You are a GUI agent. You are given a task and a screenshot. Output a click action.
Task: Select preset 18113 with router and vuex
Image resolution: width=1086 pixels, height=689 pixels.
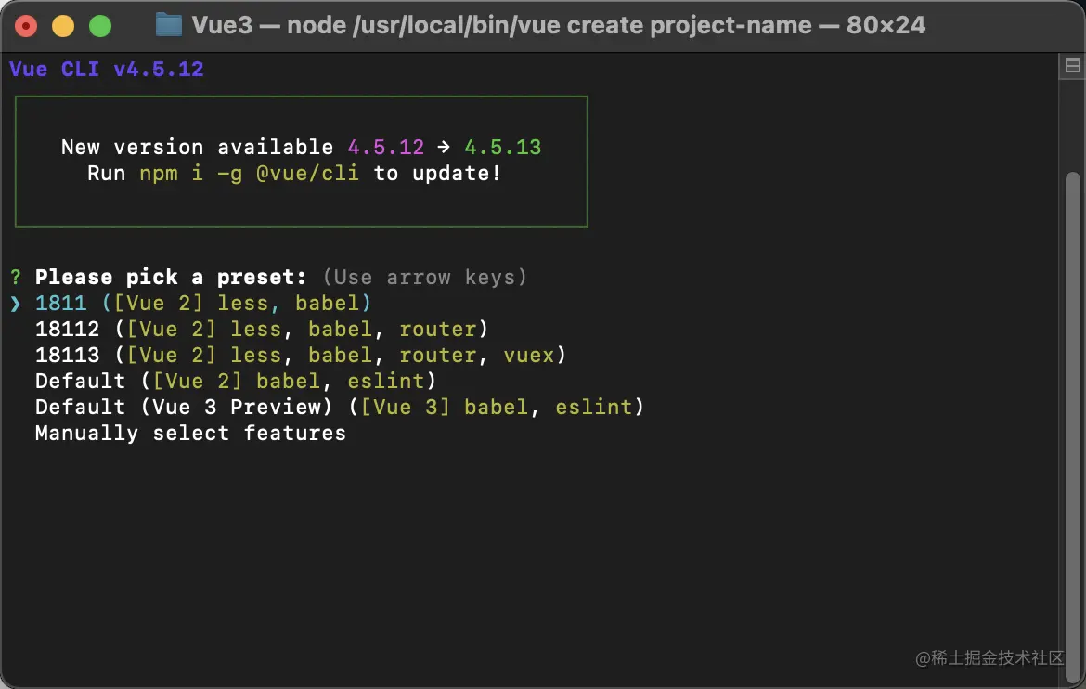click(x=301, y=355)
